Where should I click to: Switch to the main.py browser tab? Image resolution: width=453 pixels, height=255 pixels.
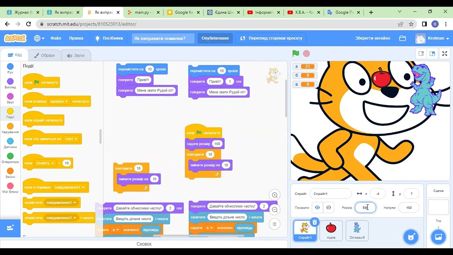click(x=143, y=12)
